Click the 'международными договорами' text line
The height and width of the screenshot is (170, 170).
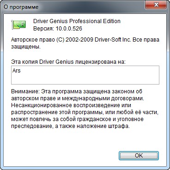[x=103, y=98]
